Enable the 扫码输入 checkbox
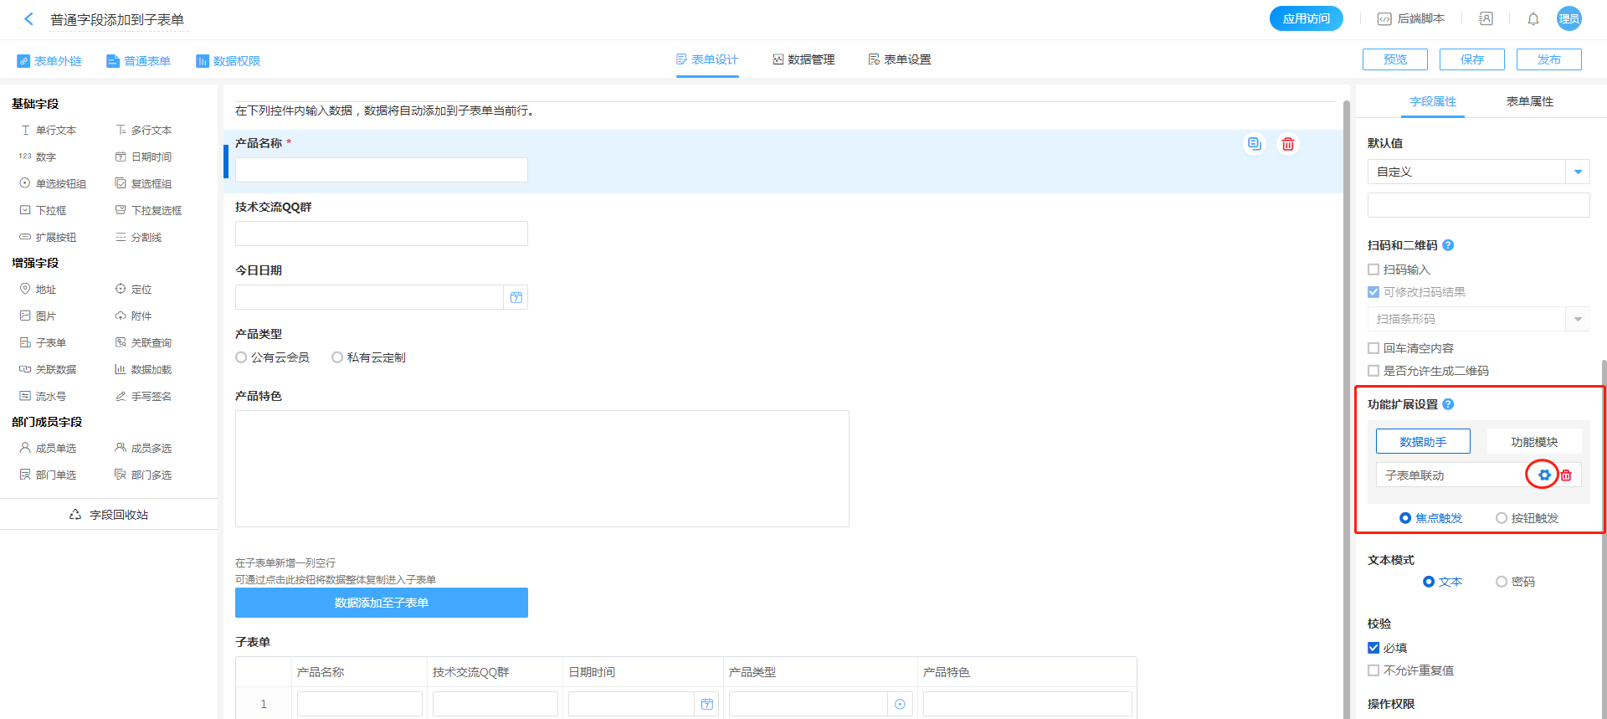 (1373, 270)
